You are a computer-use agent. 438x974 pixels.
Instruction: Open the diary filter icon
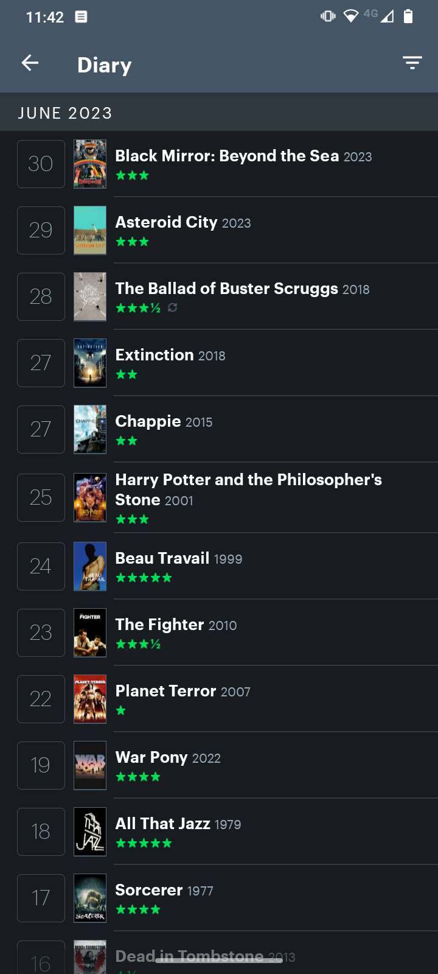(412, 63)
